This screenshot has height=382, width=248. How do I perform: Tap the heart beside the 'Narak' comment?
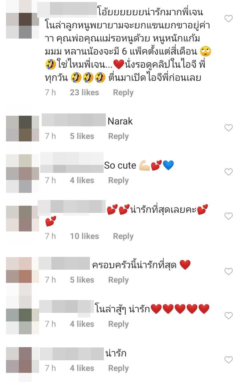229,128
